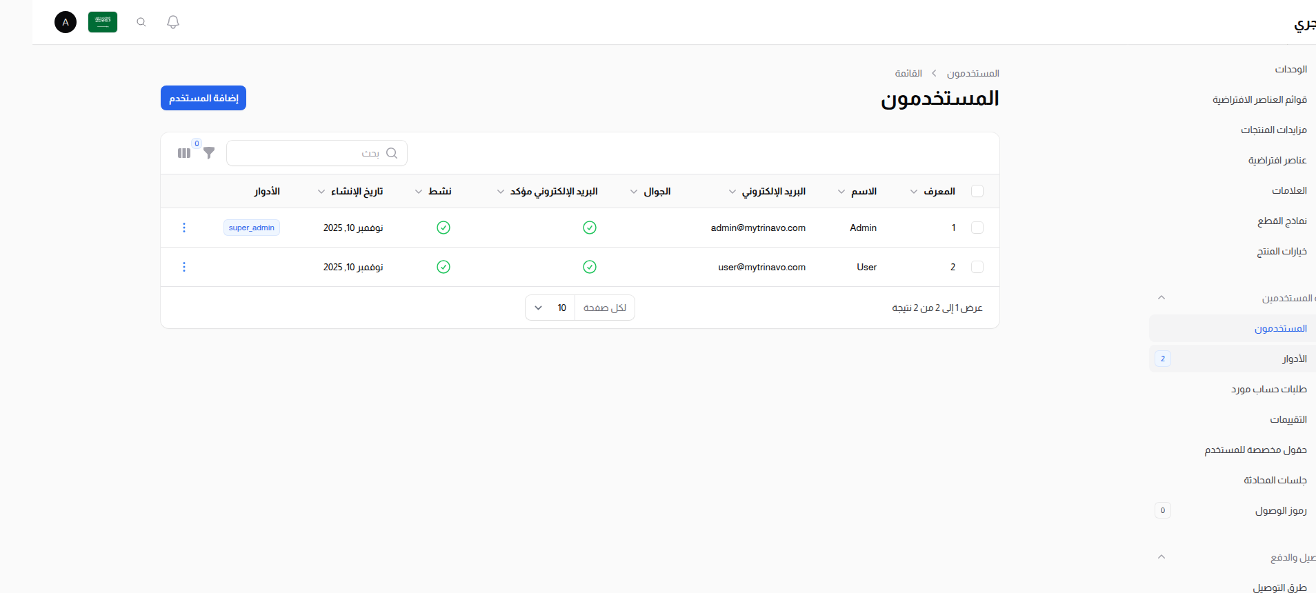Click the search icon inside the table search box

coord(392,153)
